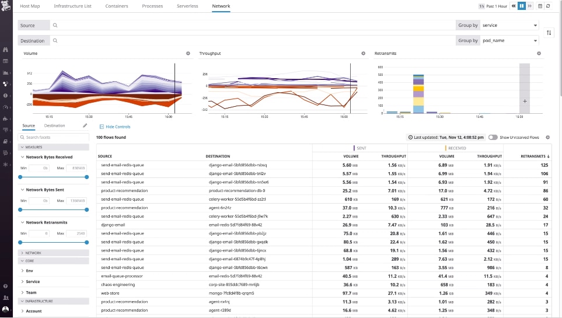
Task: Click min handle of Network Bytes Sent slider
Action: tap(20, 209)
